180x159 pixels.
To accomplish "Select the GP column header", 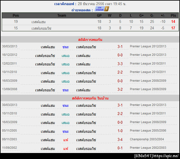I will point(99,15).
